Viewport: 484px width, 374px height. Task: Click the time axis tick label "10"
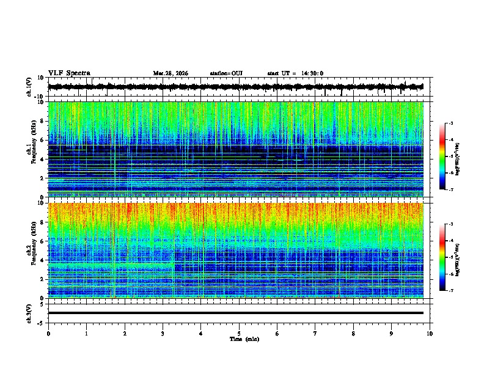430,334
